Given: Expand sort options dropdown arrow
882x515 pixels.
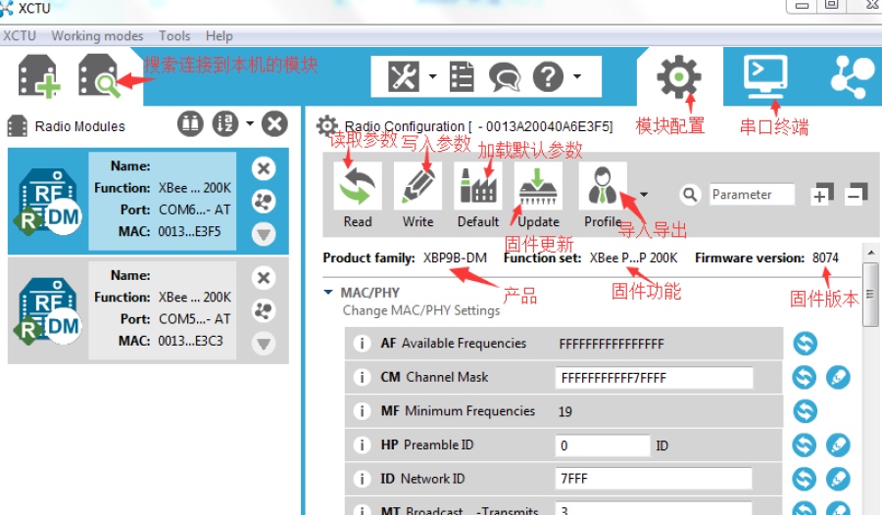Looking at the screenshot, I should [x=250, y=123].
